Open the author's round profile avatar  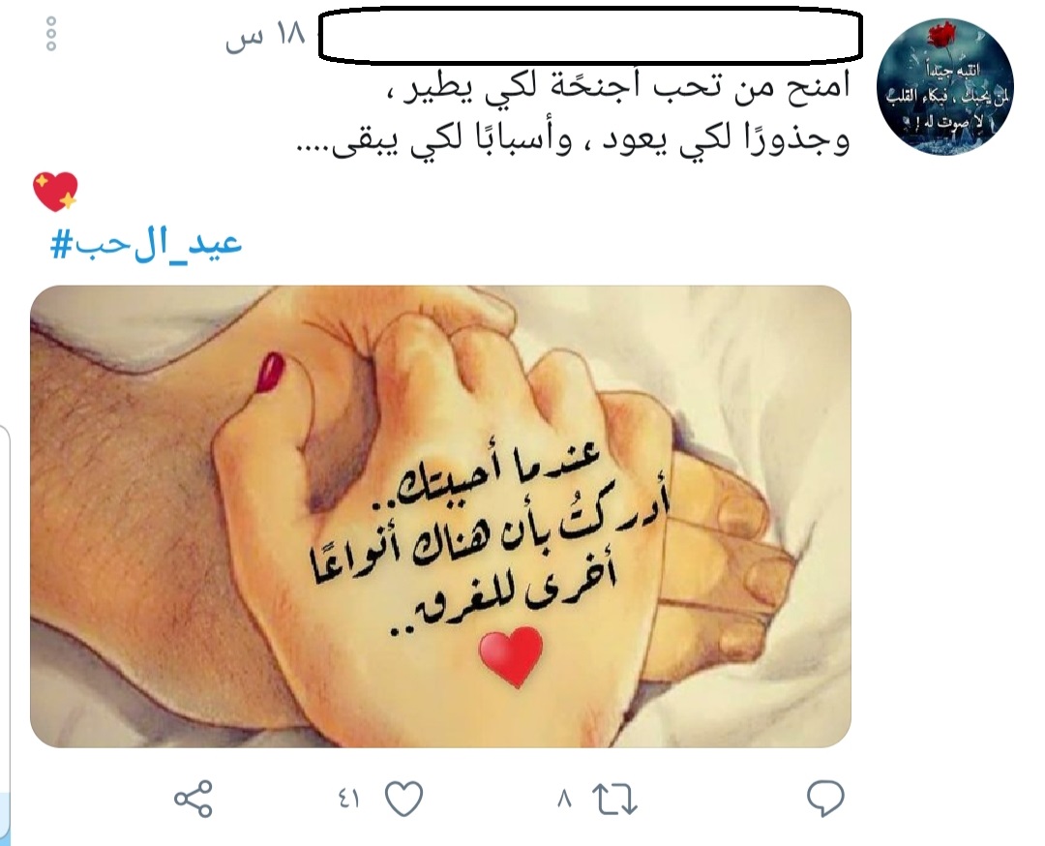pyautogui.click(x=944, y=87)
